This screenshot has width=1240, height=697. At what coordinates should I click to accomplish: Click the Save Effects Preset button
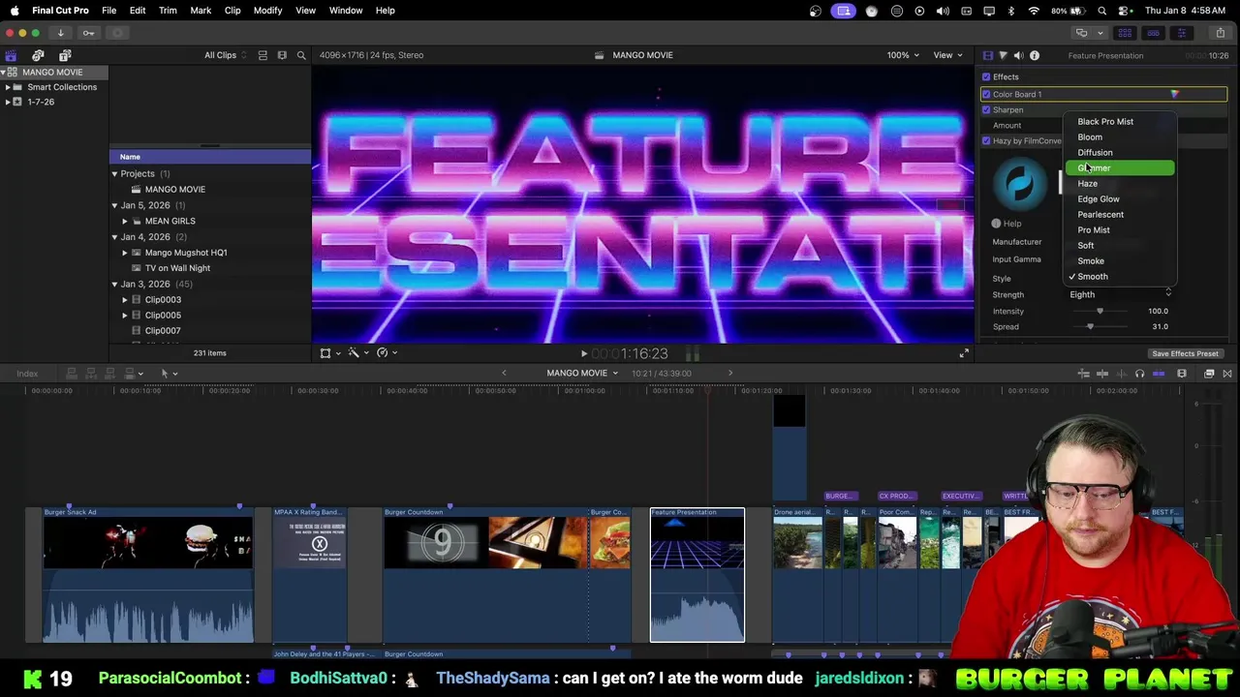tap(1185, 353)
